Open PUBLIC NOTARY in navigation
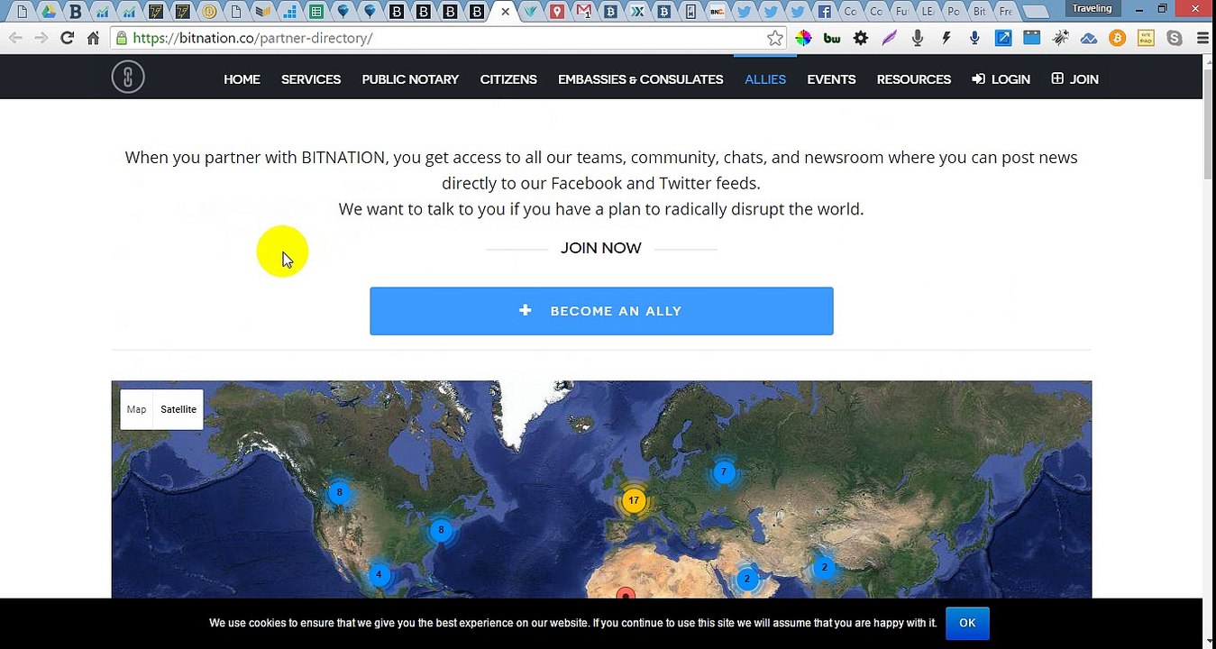 coord(410,79)
